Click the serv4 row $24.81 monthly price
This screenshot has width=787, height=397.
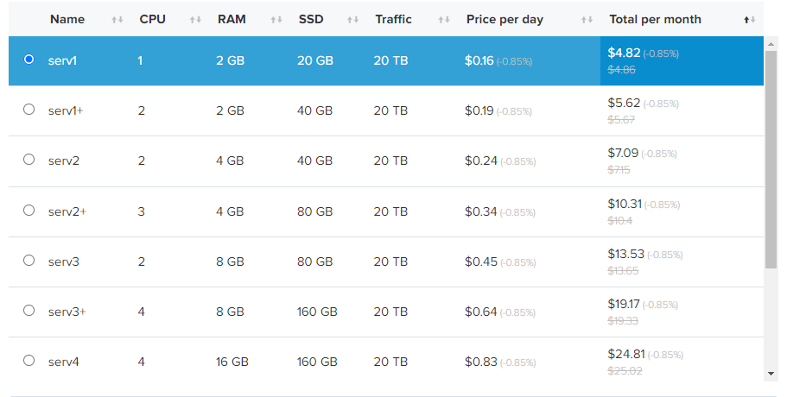pyautogui.click(x=625, y=354)
